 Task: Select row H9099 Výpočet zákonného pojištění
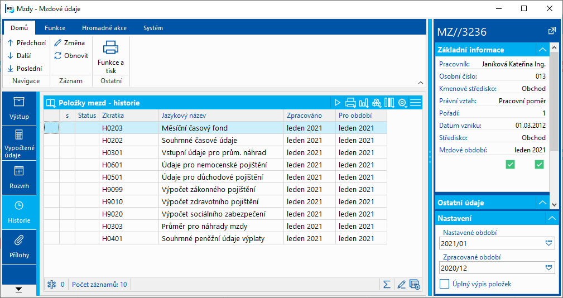pos(215,189)
